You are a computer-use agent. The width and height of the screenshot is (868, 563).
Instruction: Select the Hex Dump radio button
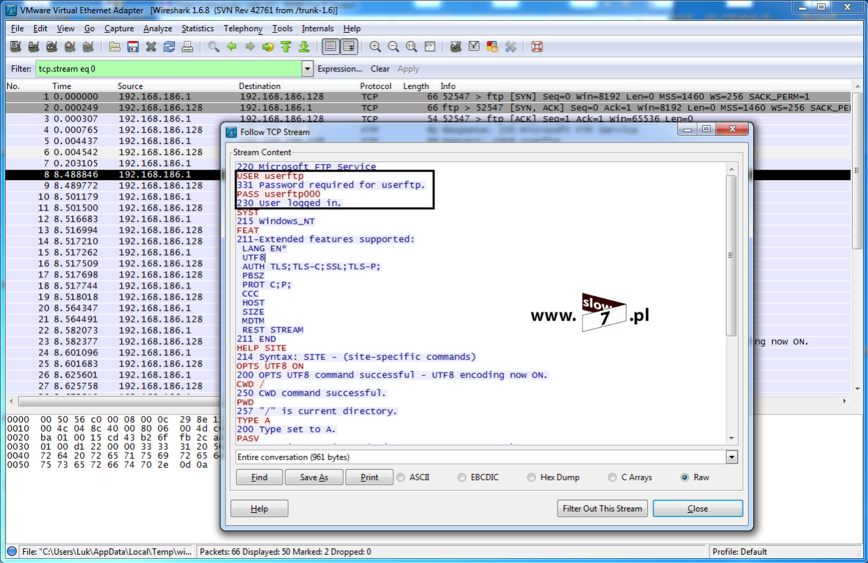click(x=532, y=478)
